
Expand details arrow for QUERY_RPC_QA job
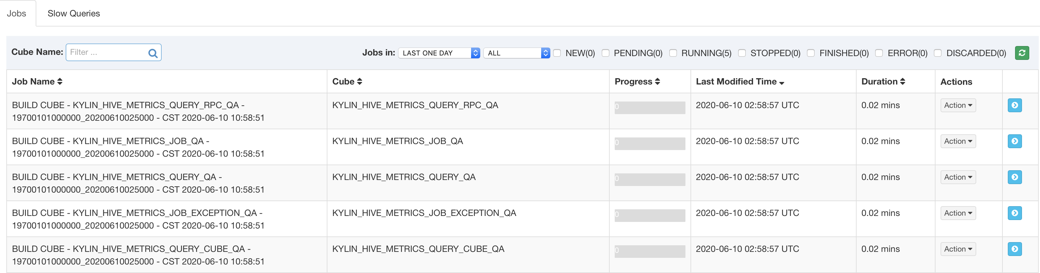click(x=1014, y=105)
